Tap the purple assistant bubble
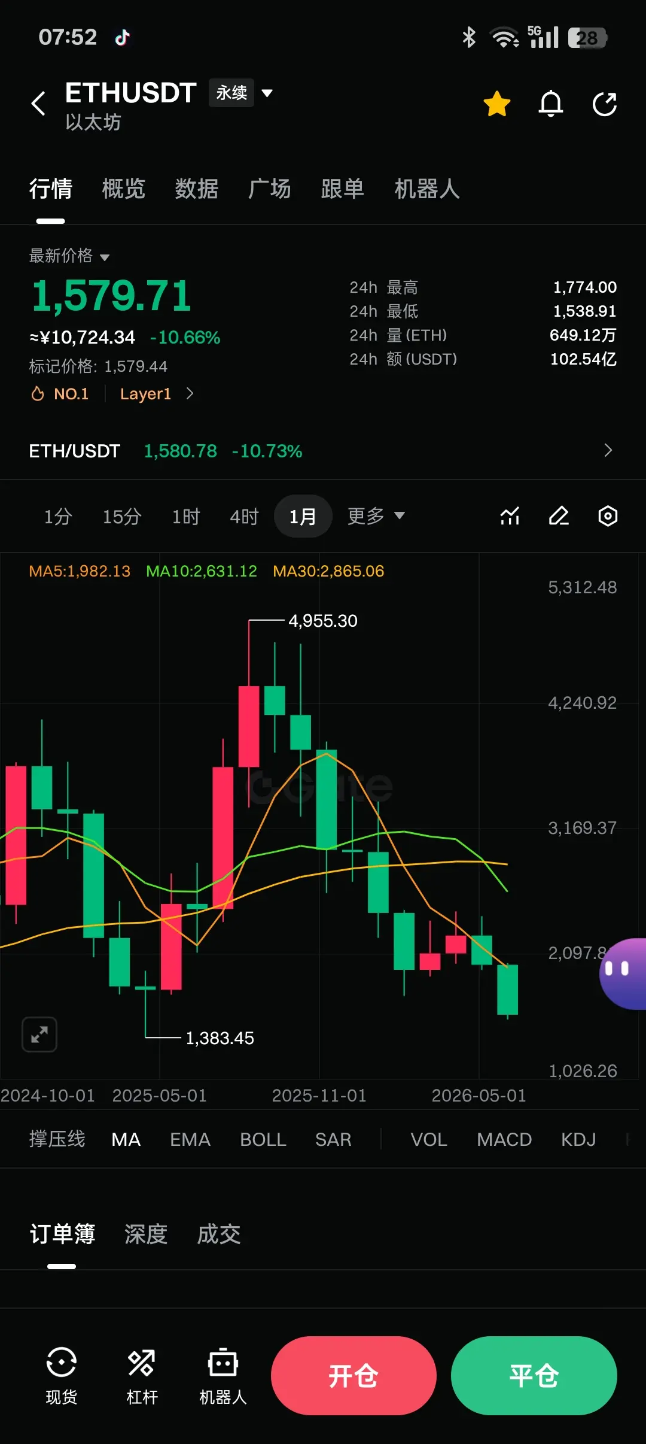 [623, 974]
